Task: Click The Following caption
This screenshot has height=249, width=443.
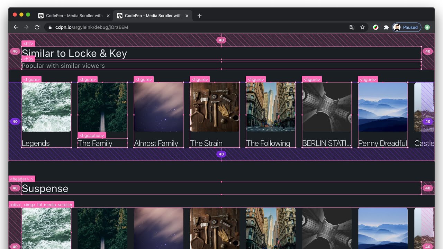Action: (x=268, y=143)
